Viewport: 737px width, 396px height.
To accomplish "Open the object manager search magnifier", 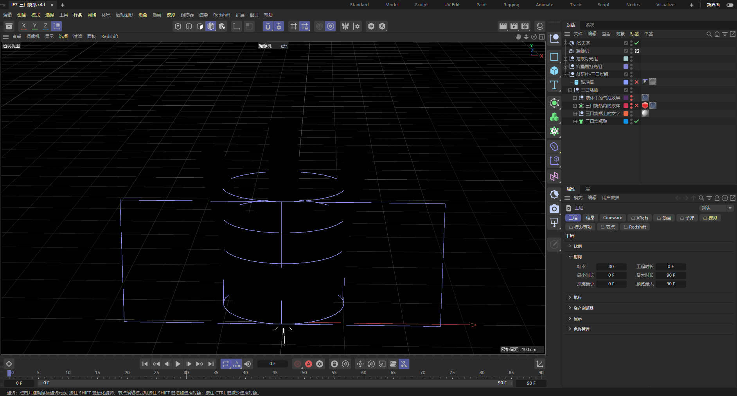I will [709, 34].
